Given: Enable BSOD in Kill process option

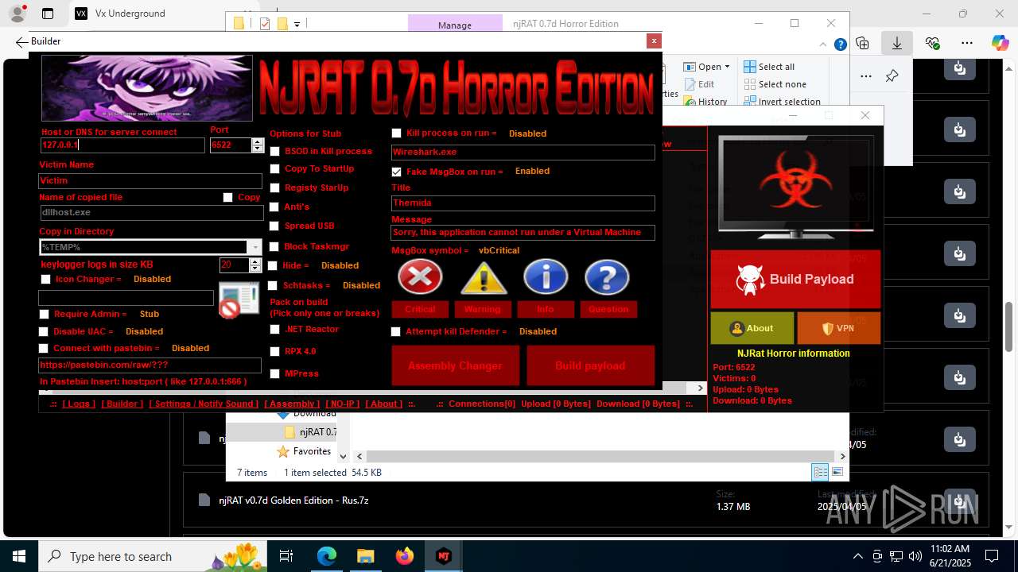Looking at the screenshot, I should coord(274,151).
